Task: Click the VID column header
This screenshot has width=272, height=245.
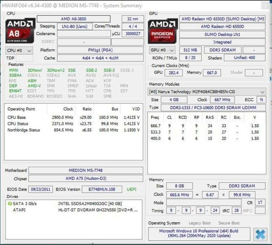Action: (136, 109)
